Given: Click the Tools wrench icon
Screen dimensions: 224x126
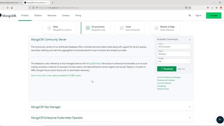Looking at the screenshot, I should [x=122, y=28].
